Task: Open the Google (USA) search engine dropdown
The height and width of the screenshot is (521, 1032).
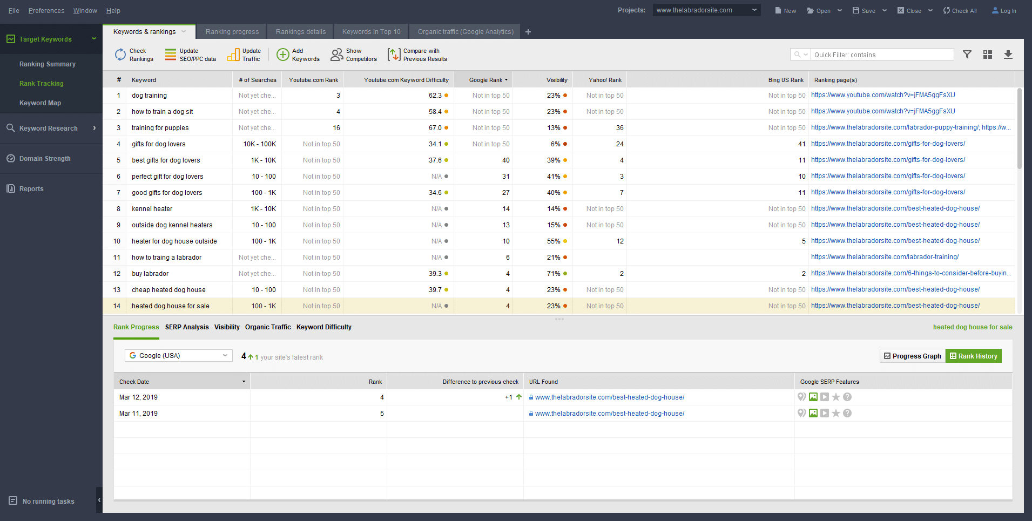Action: [x=178, y=355]
